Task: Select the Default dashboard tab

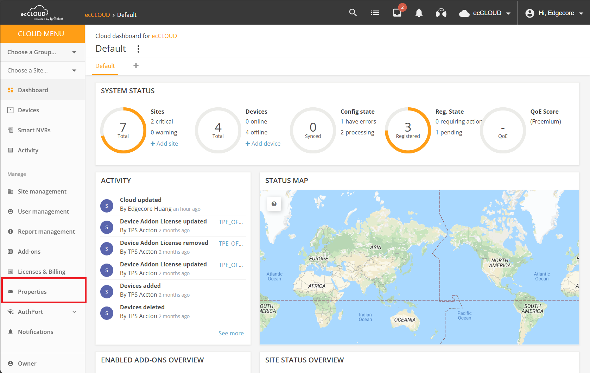Action: click(105, 66)
